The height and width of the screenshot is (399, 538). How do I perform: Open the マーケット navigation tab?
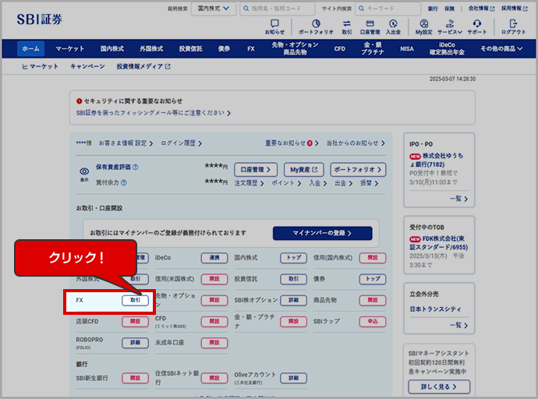(x=69, y=48)
